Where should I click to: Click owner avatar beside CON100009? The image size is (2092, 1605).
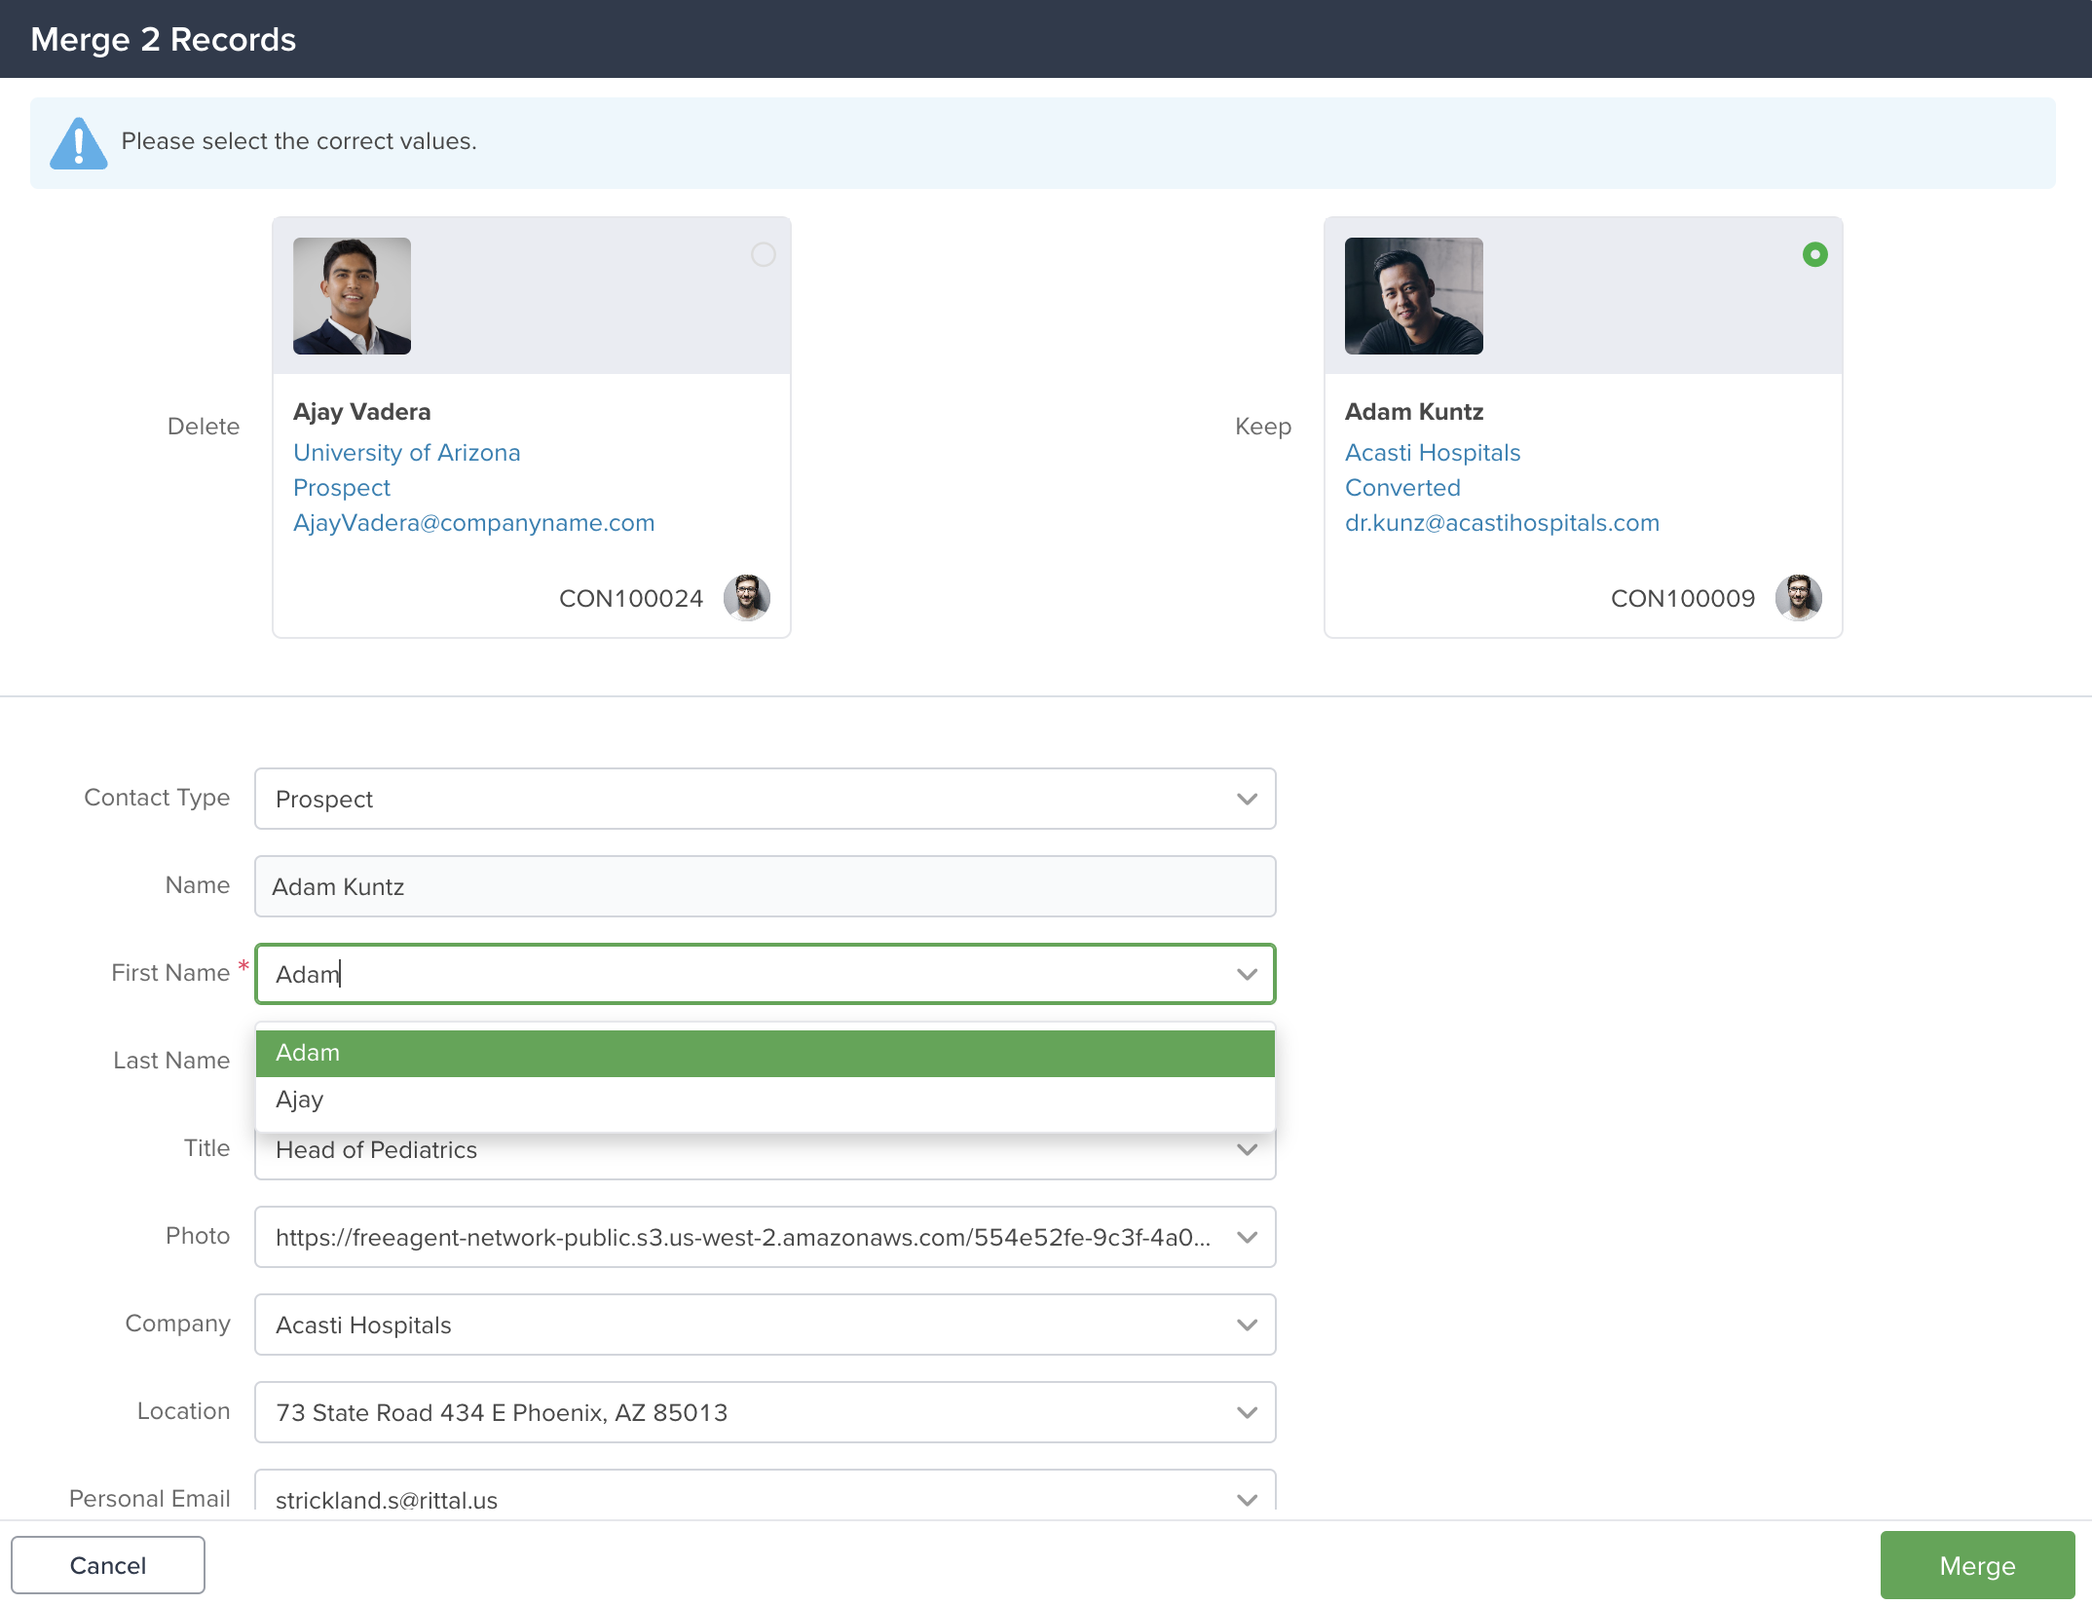pyautogui.click(x=1799, y=597)
